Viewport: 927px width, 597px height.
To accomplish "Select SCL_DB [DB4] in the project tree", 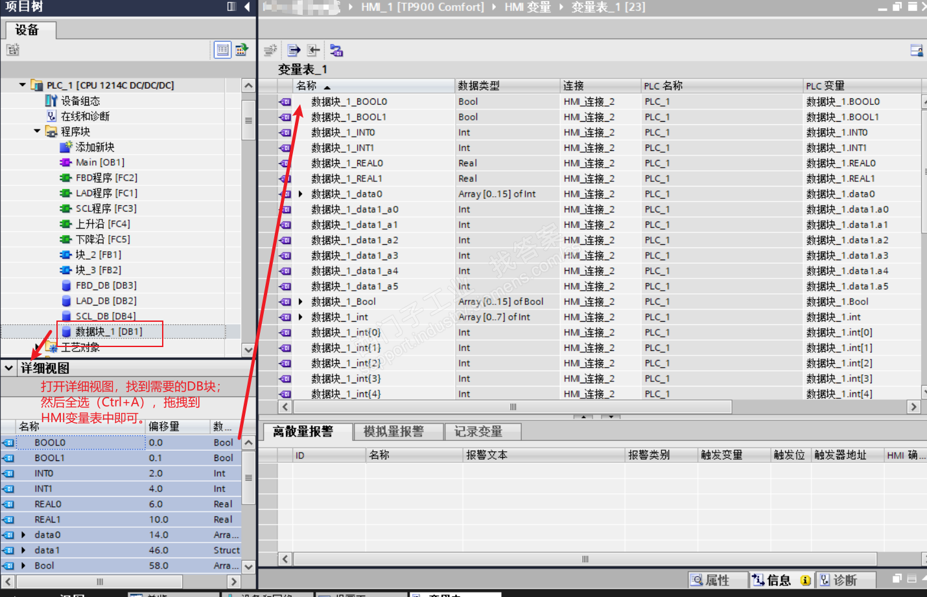I will 106,316.
